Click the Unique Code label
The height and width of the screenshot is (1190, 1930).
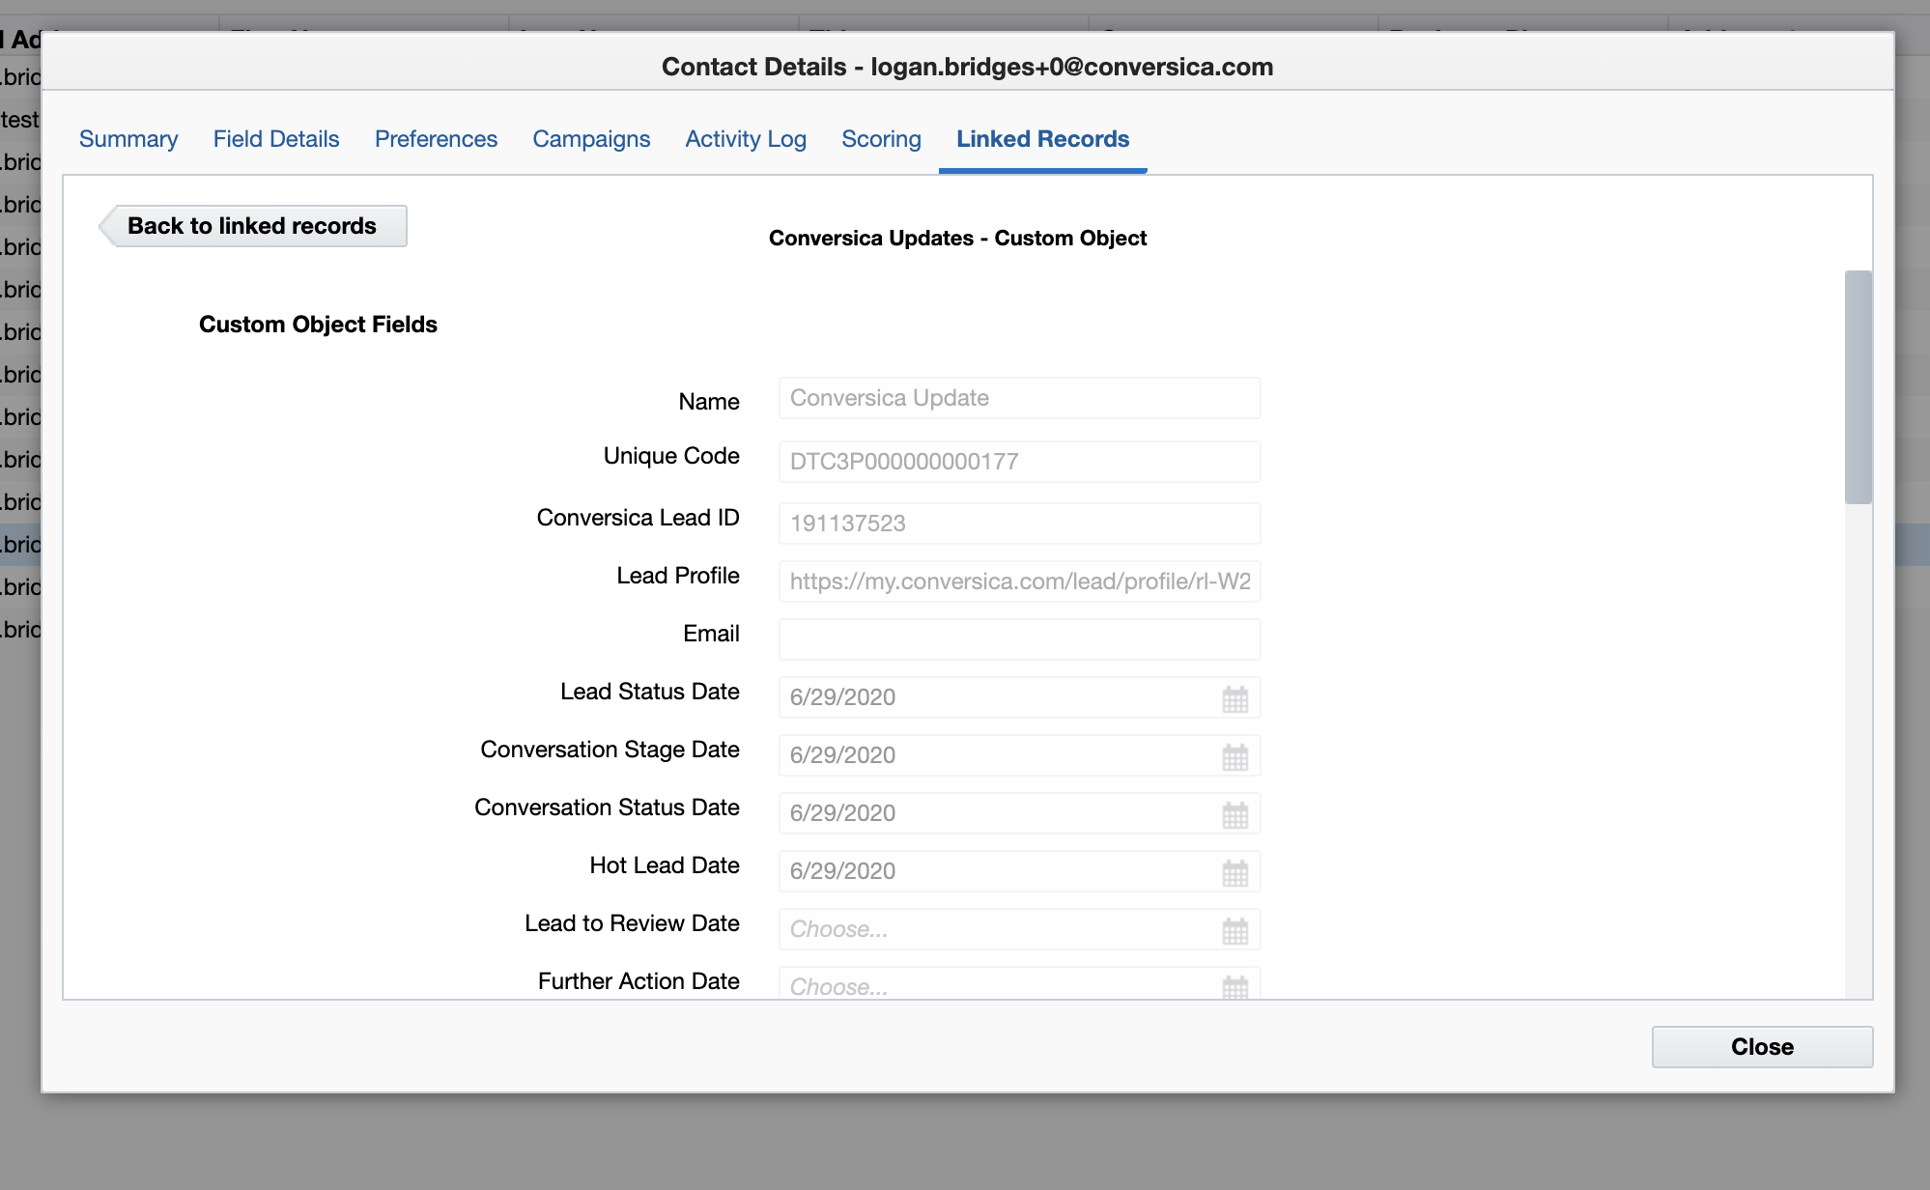pos(671,456)
